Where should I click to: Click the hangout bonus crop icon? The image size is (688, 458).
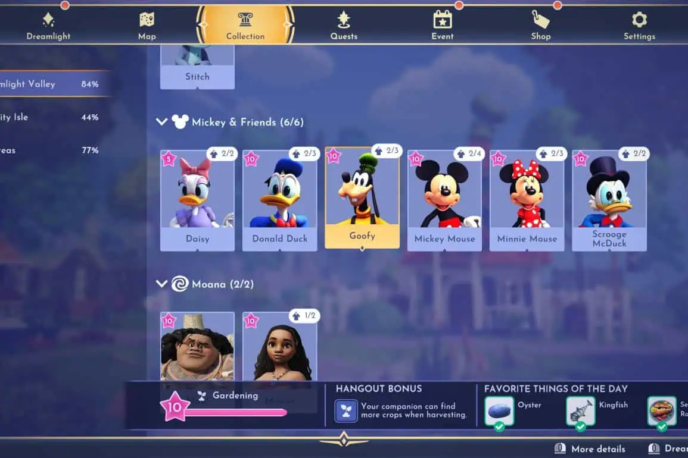pyautogui.click(x=345, y=410)
